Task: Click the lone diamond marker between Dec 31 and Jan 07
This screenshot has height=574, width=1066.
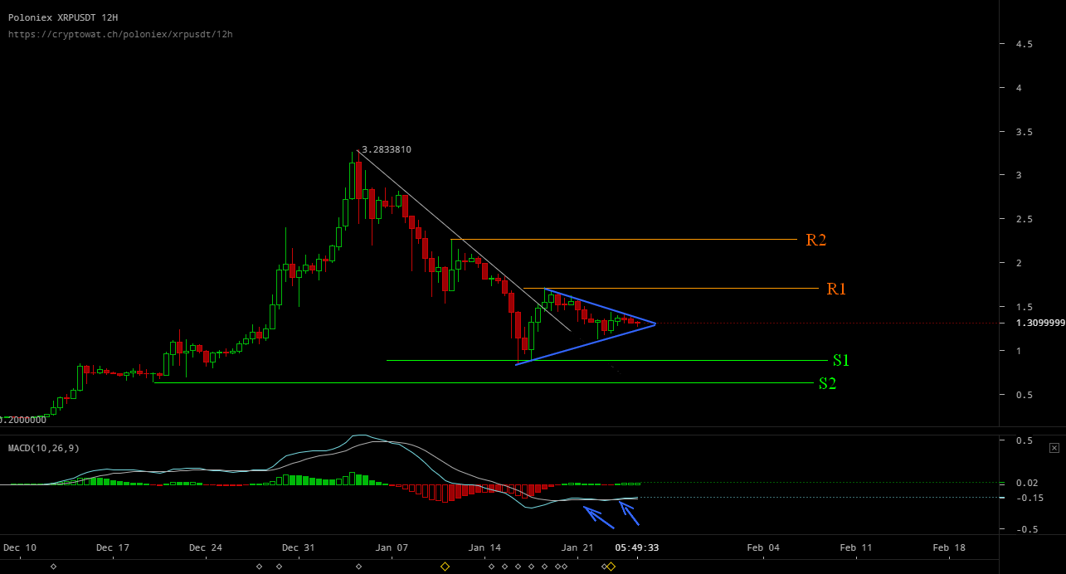Action: point(358,567)
